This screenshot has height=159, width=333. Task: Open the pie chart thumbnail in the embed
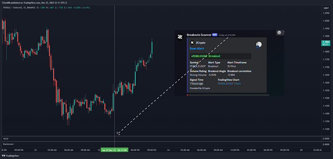click(258, 45)
